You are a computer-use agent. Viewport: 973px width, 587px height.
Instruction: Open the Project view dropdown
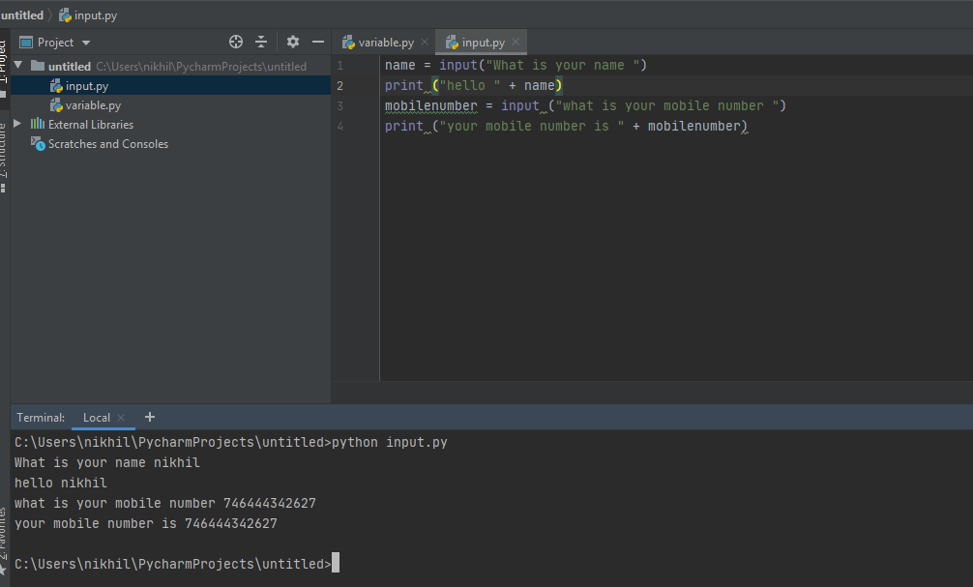(x=86, y=43)
